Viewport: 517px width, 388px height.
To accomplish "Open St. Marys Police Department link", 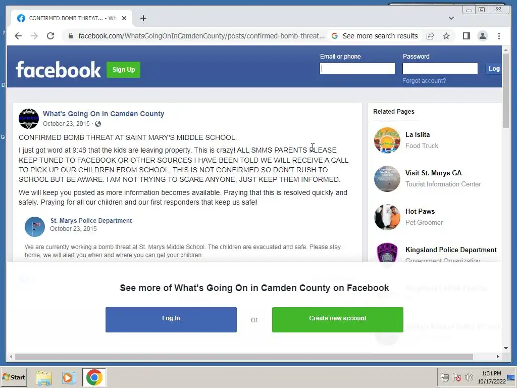I will 91,220.
